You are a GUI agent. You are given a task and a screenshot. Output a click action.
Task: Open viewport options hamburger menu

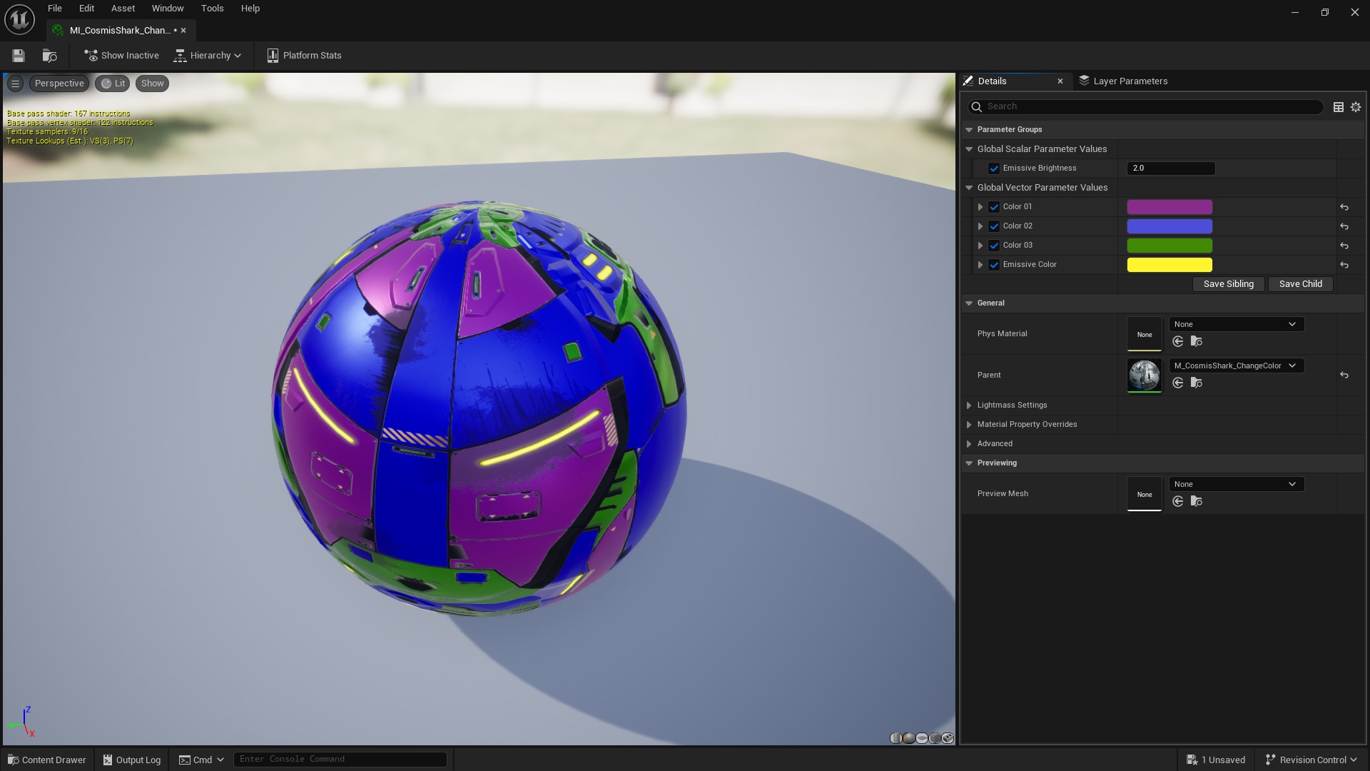[15, 84]
